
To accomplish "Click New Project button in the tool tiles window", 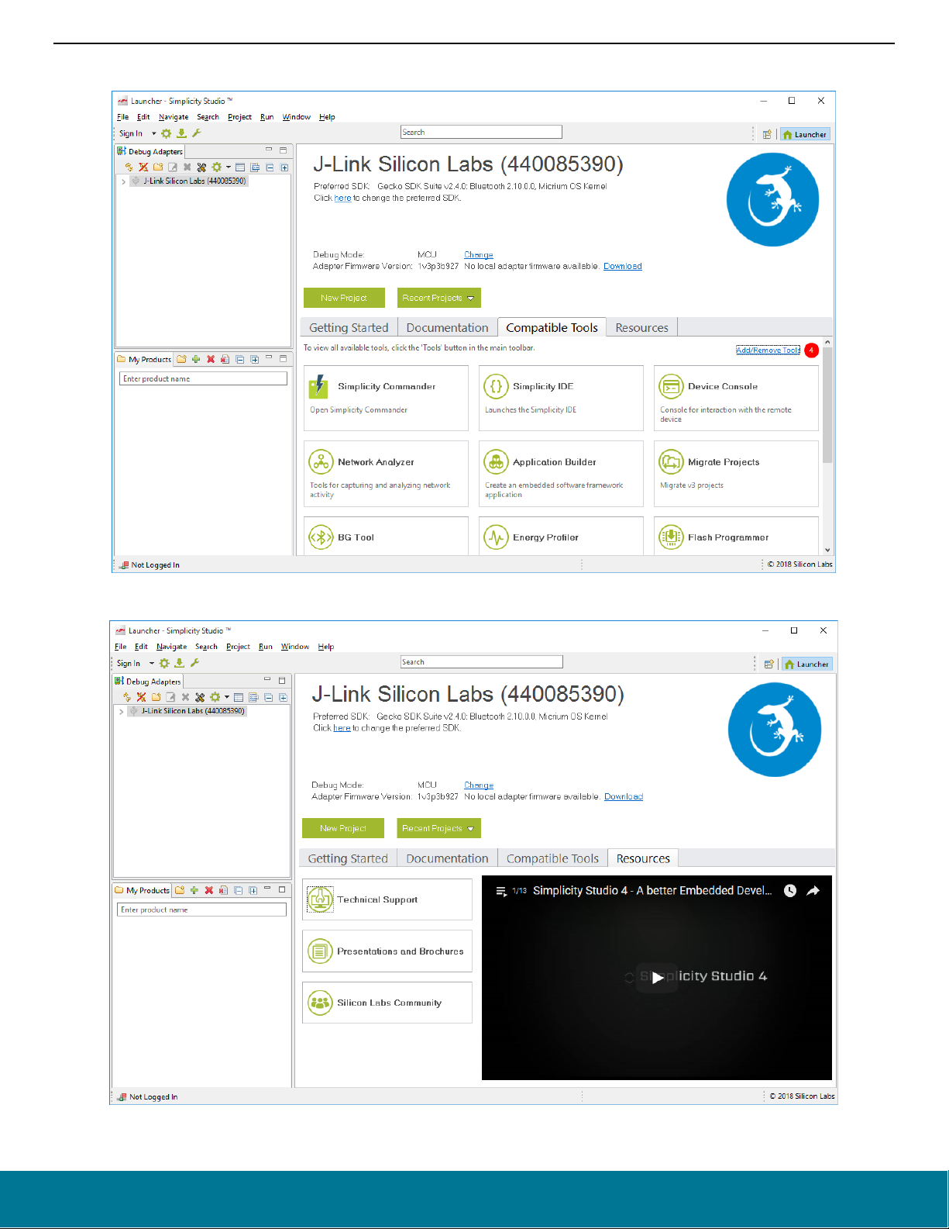I will [x=344, y=298].
